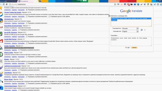The height and width of the screenshot is (91, 162).
Task: Bookmark this page with the outlined star
Action: coord(115,4)
